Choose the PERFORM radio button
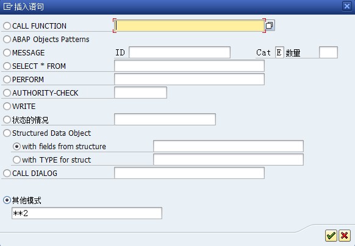 coord(7,79)
